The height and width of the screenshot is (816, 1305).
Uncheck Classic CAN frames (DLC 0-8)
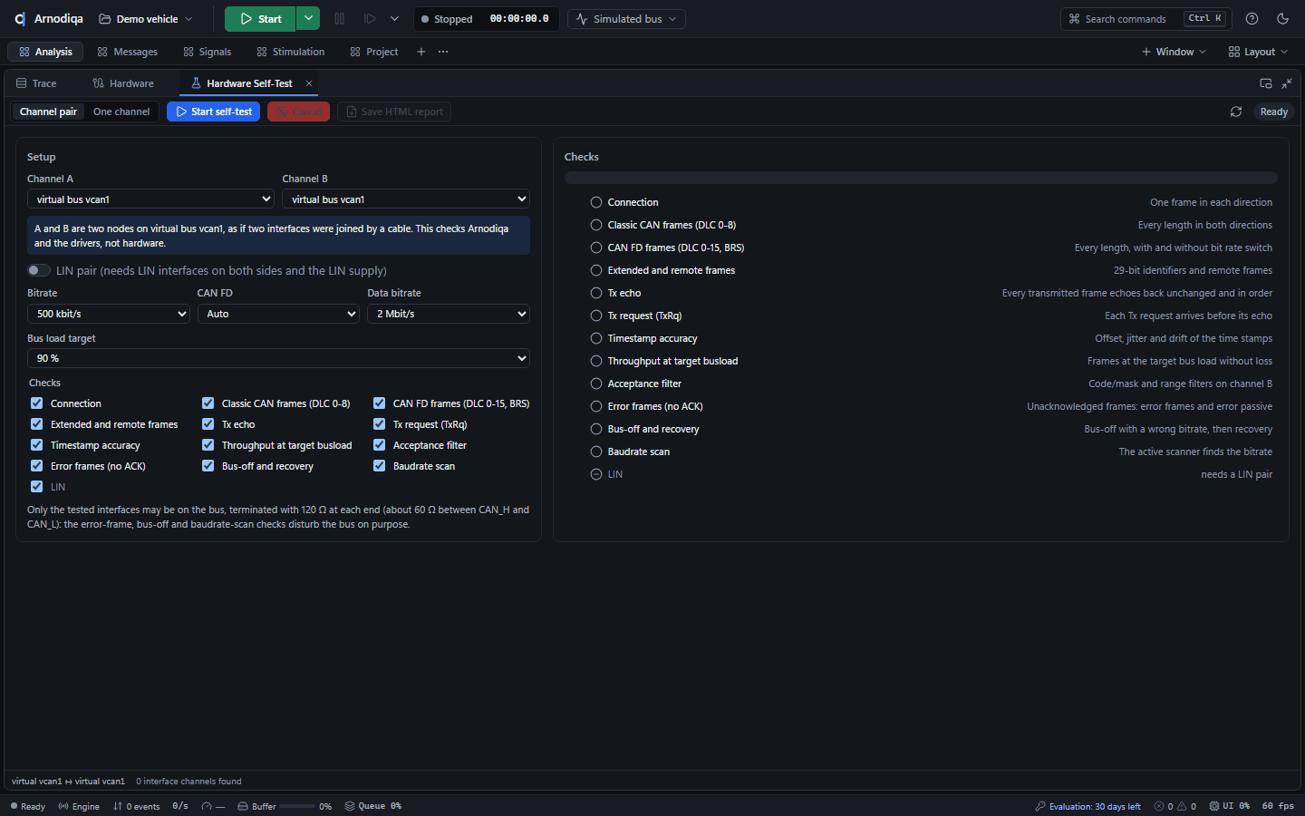click(208, 403)
